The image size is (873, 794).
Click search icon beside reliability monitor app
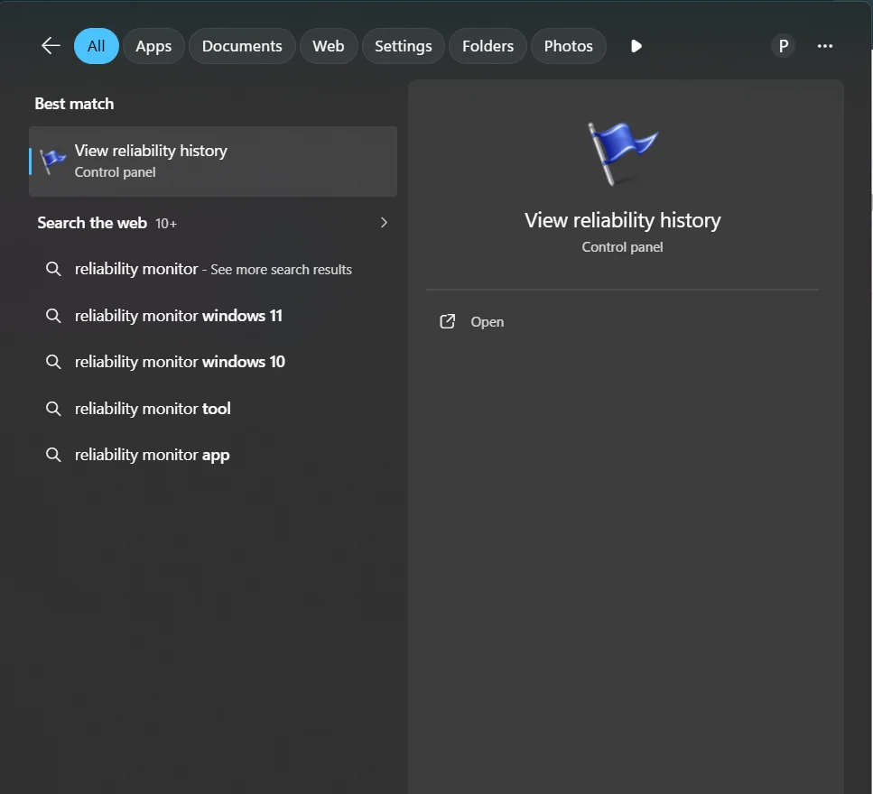(x=53, y=455)
